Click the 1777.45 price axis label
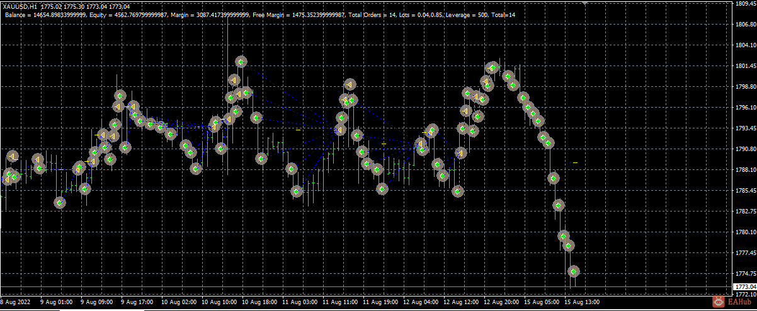Viewport: 757px width, 311px height. coord(745,253)
